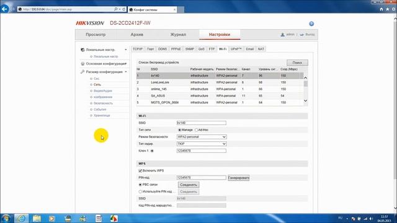
Task: Click the network signal tray icon
Action: [365, 219]
